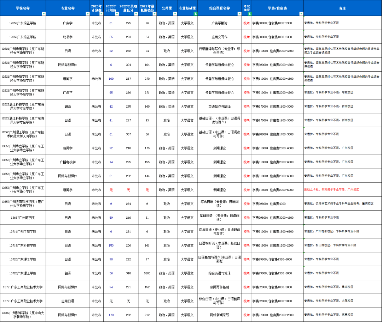The image size is (382, 322).
Task: Select the minimum score cell 307
Action: [128, 134]
